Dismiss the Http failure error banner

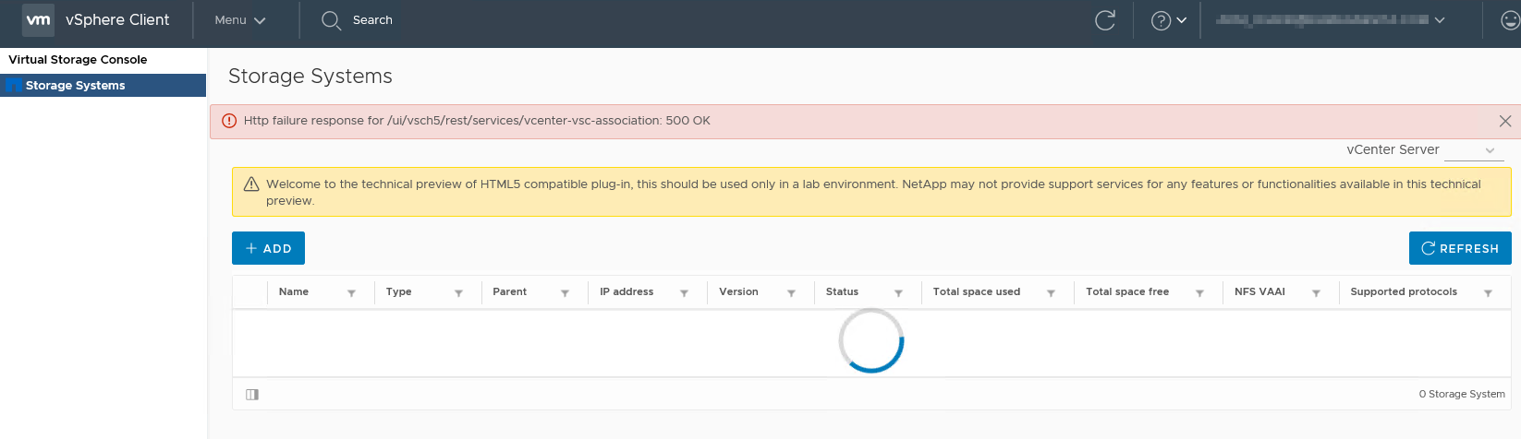1505,121
